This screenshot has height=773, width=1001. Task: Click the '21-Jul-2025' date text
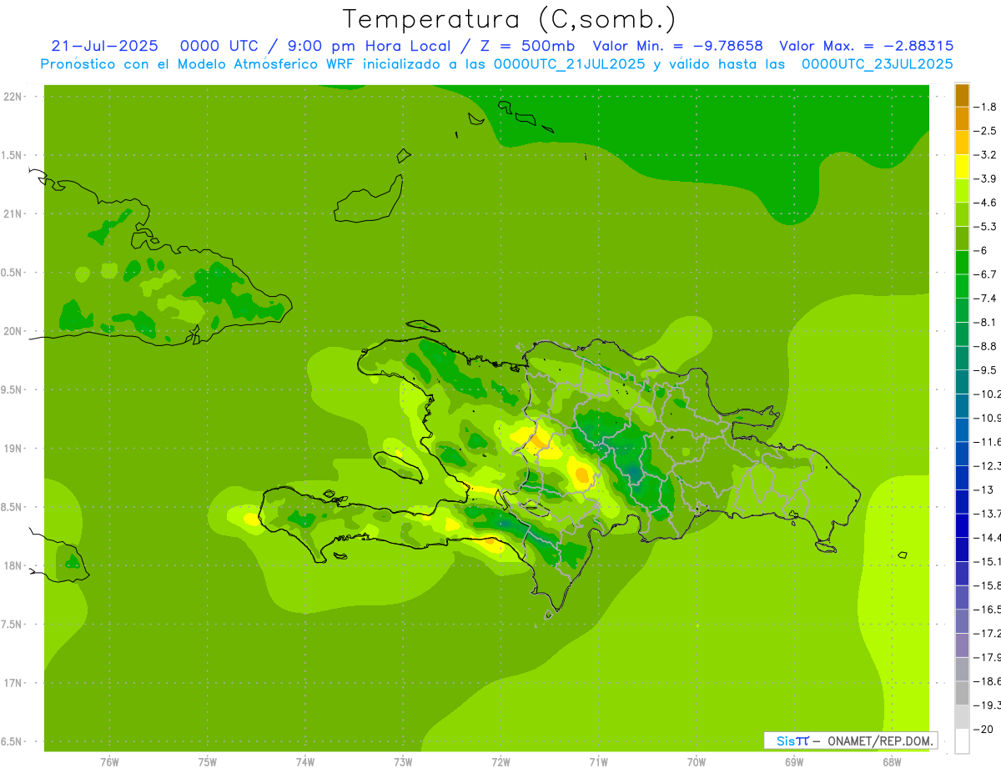point(104,46)
